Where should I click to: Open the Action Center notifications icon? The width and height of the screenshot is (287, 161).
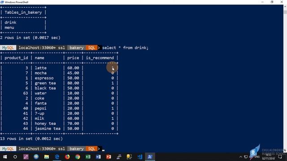[x=280, y=157]
